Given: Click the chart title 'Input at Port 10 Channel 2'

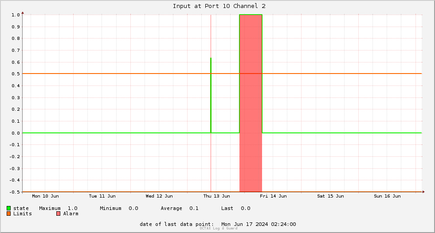Looking at the screenshot, I should pos(219,6).
